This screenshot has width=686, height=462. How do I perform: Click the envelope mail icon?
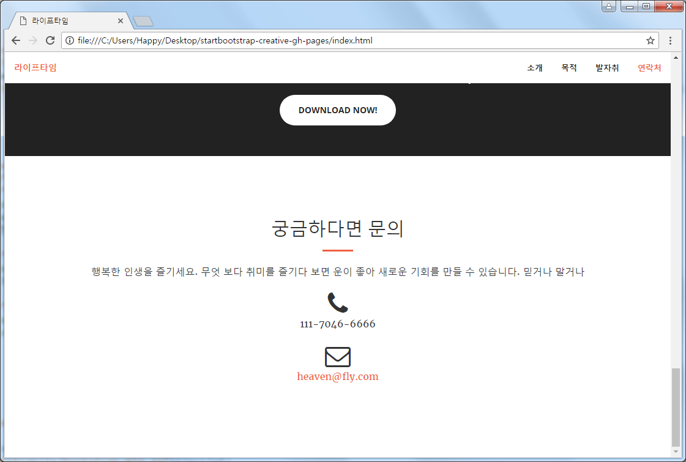(x=338, y=357)
